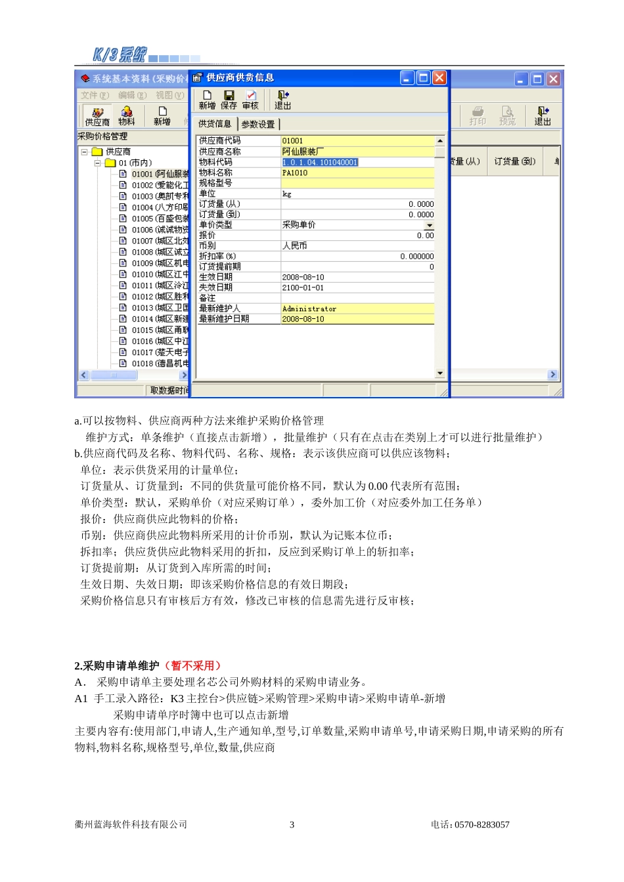Screen dimensions: 624x882
Task: Click the 供应商 folder icon in the tree
Action: point(97,152)
